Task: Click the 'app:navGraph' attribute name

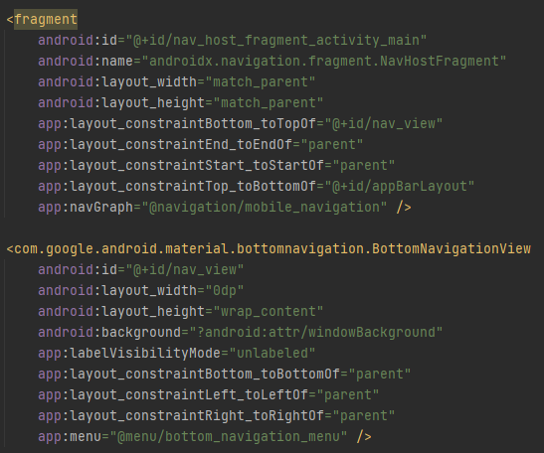Action: (x=86, y=207)
